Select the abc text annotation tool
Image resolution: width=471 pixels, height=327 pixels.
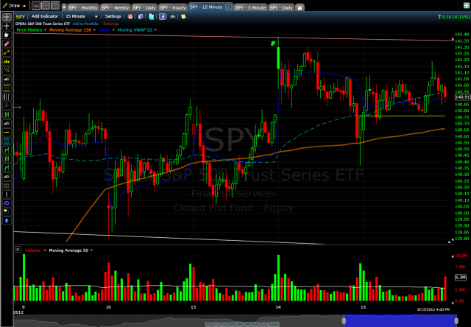[7, 62]
